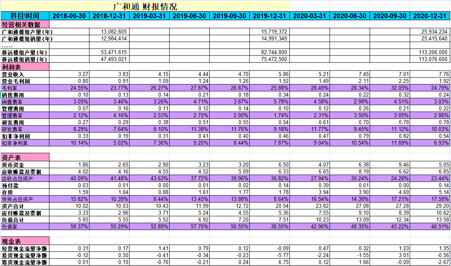Image resolution: width=451 pixels, height=266 pixels.
Task: Select the 货币资金 row label
Action: [25, 165]
